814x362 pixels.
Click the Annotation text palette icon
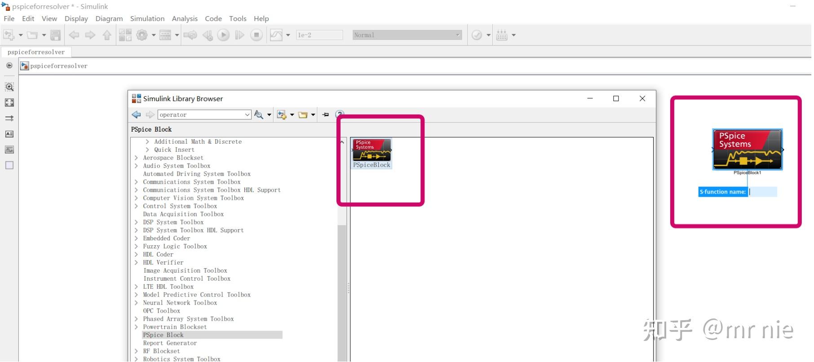(9, 134)
